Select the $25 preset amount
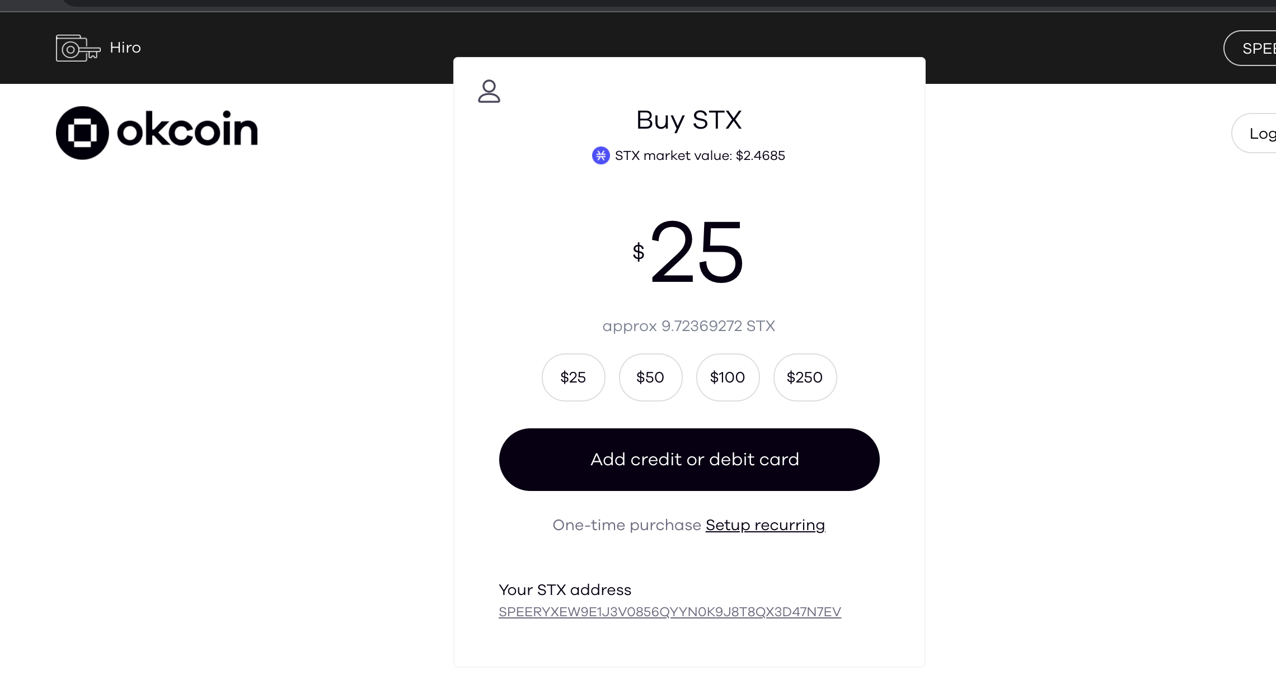Image resolution: width=1276 pixels, height=699 pixels. point(573,377)
